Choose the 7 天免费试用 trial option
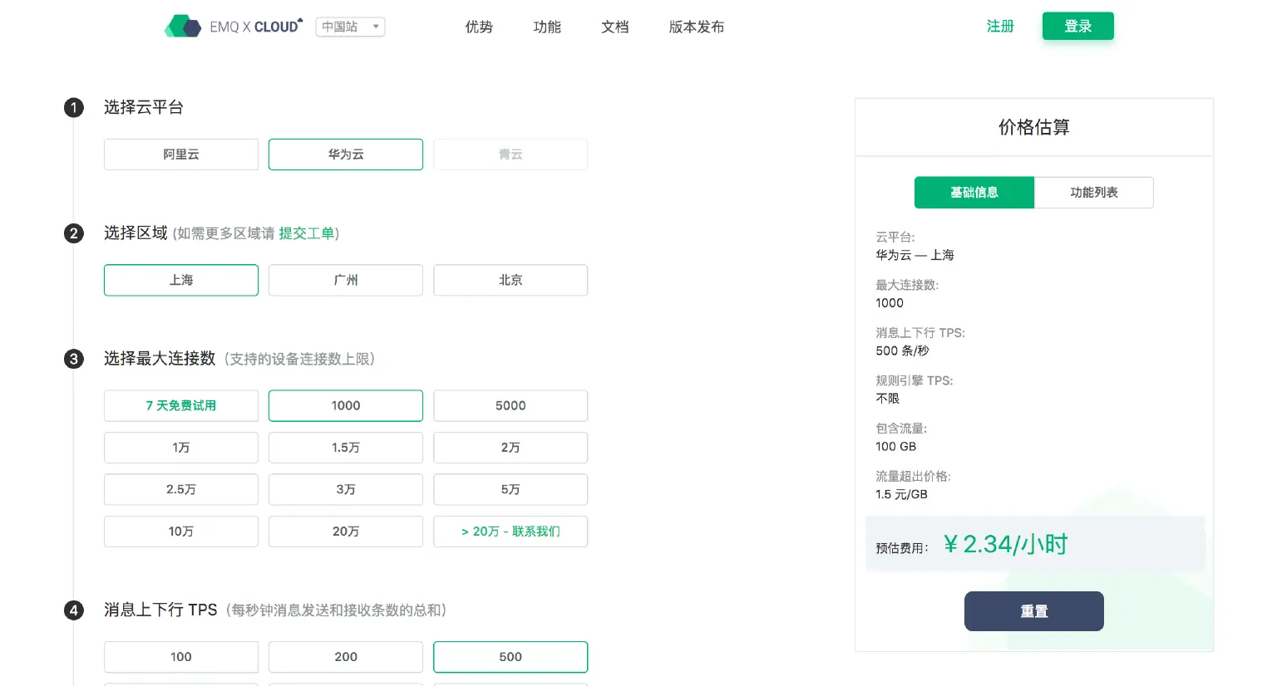1277x686 pixels. (x=180, y=405)
